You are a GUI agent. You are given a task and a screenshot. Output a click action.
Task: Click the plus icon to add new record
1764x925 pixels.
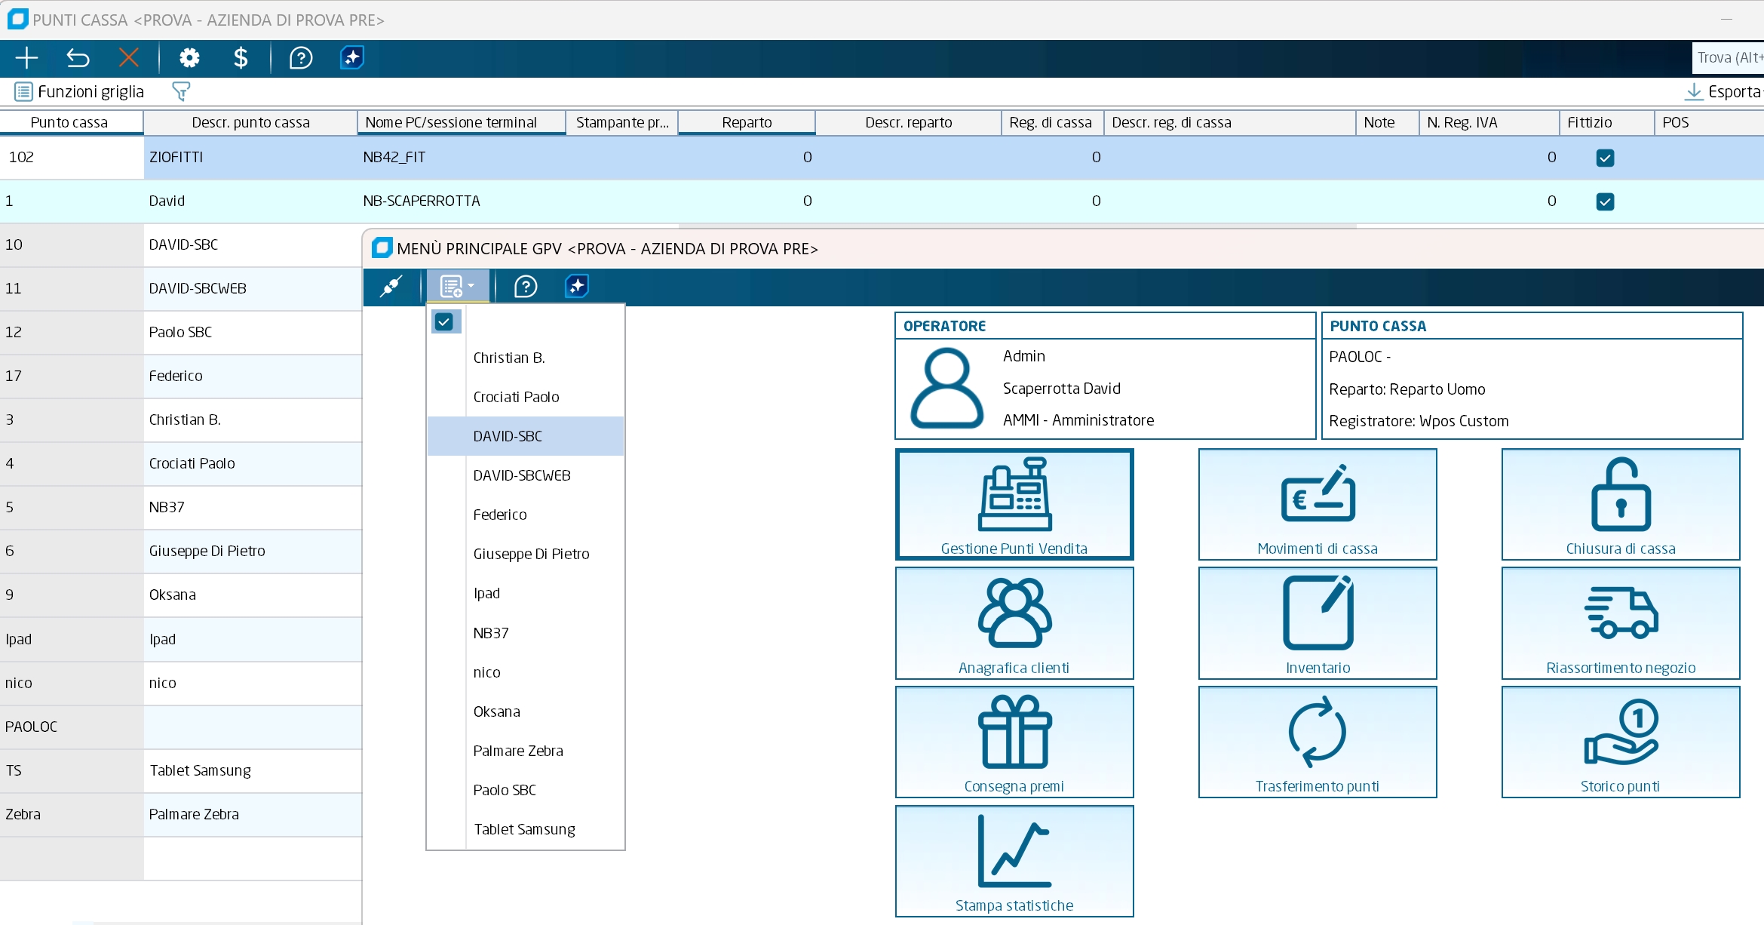[x=26, y=58]
